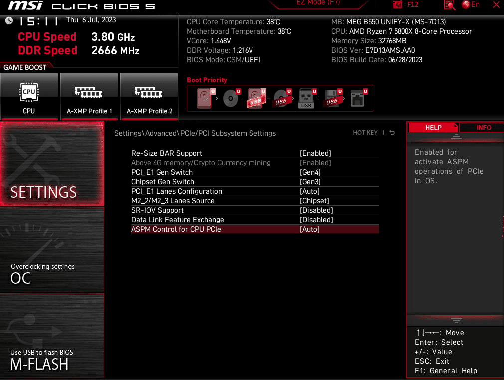Click the BIOS Mode CSM/UEFI text
This screenshot has width=504, height=380.
224,60
